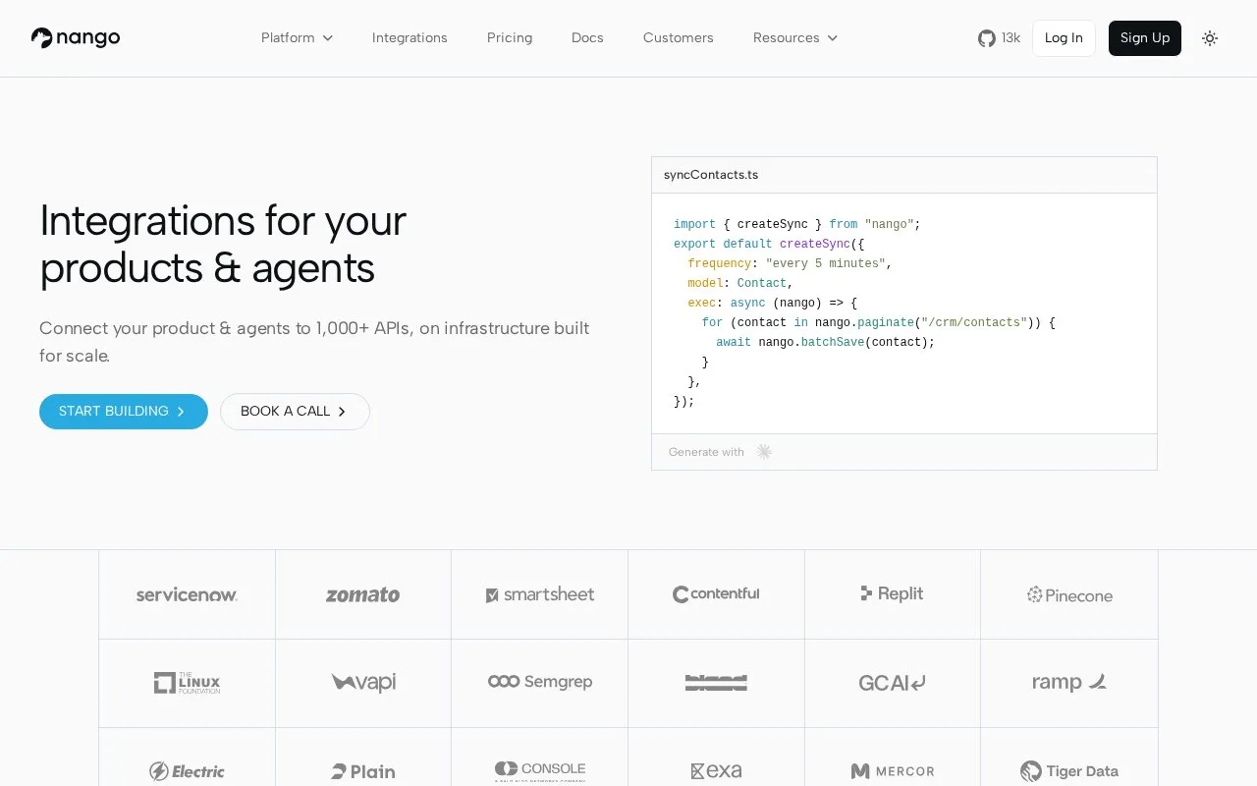Click the 13k GitHub stars count
1257x786 pixels.
tap(1011, 38)
